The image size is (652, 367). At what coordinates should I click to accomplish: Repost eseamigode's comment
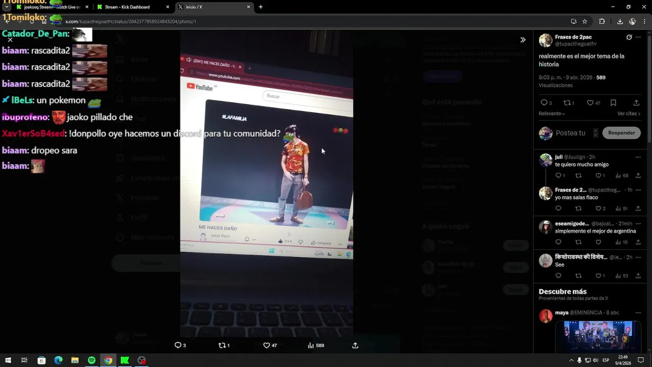[x=578, y=242]
